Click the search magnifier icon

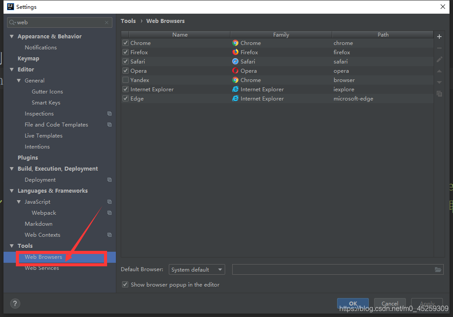(x=12, y=22)
